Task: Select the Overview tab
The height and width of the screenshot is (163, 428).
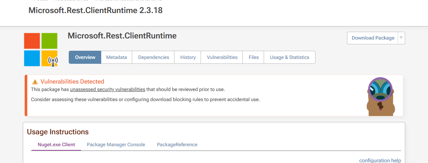Action: 85,57
